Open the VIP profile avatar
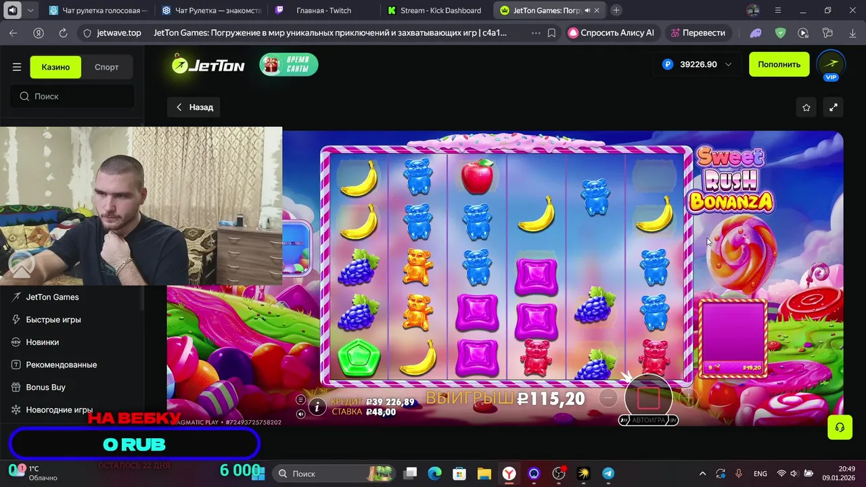 (831, 65)
